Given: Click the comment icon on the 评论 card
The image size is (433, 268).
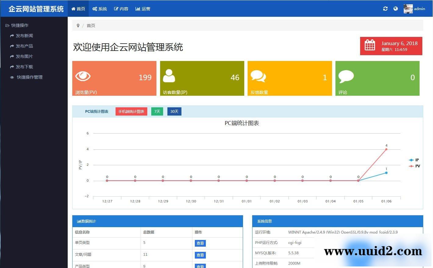Looking at the screenshot, I should [x=345, y=75].
